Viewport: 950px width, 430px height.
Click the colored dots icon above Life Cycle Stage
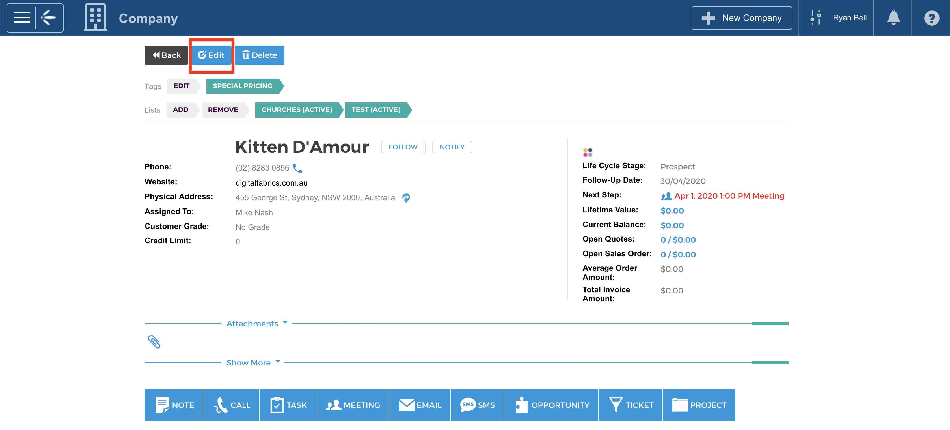coord(588,152)
